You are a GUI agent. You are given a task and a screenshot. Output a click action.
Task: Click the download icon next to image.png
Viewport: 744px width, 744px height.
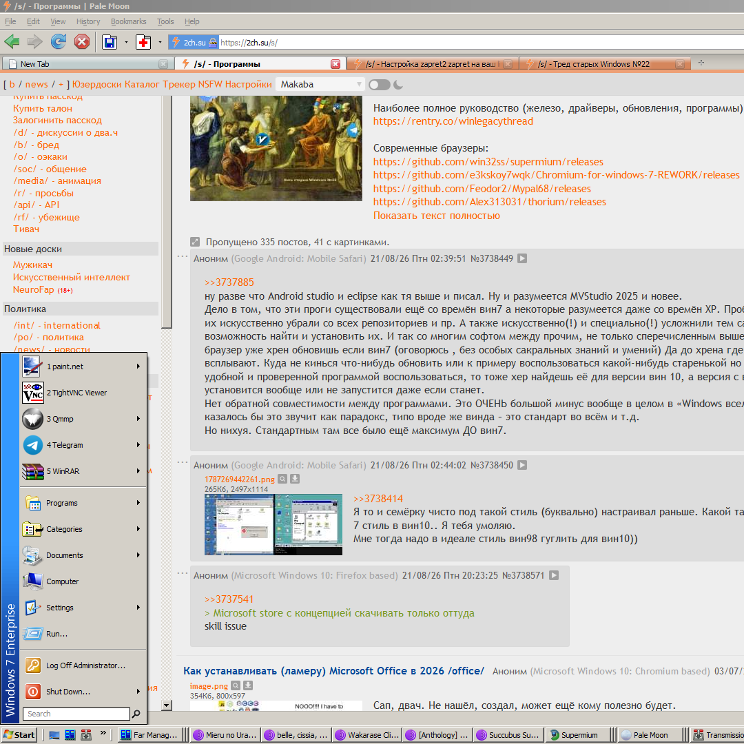pyautogui.click(x=248, y=685)
